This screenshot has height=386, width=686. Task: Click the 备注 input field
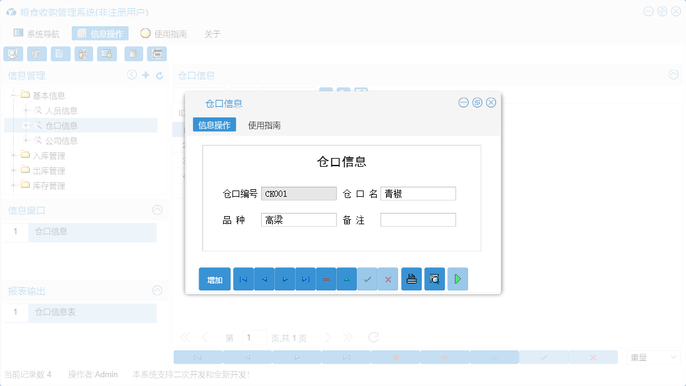tap(418, 219)
